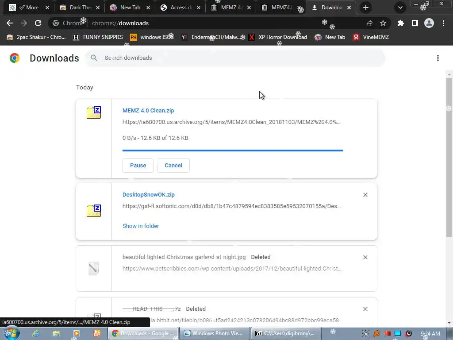
Task: Open the windows ISOS bookmark
Action: pyautogui.click(x=152, y=37)
